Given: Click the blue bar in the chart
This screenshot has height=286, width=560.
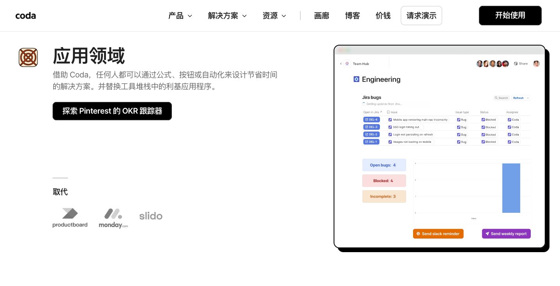Looking at the screenshot, I should [x=511, y=188].
